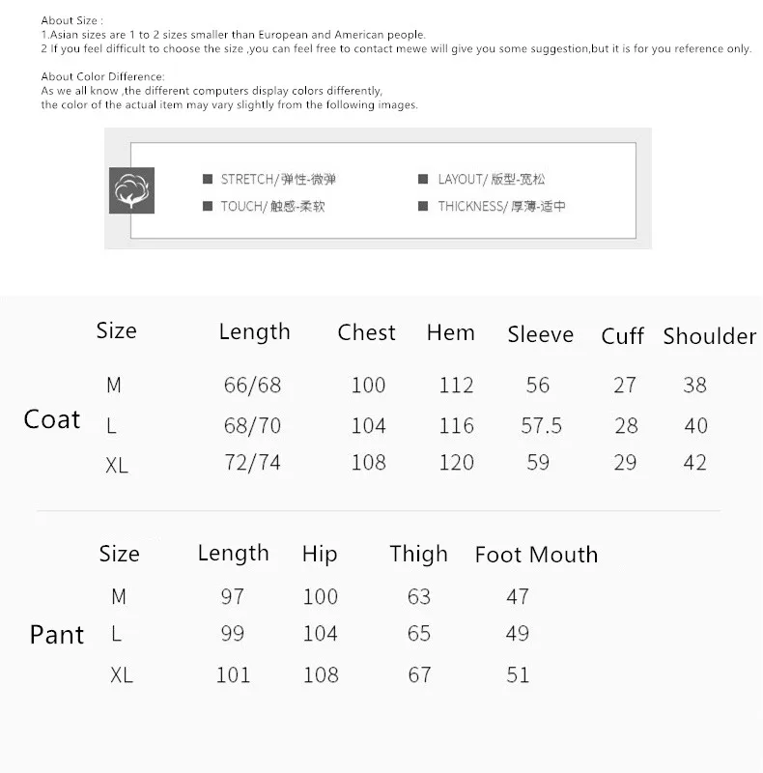Click the Coat XL size row label
The height and width of the screenshot is (773, 763).
(x=117, y=465)
